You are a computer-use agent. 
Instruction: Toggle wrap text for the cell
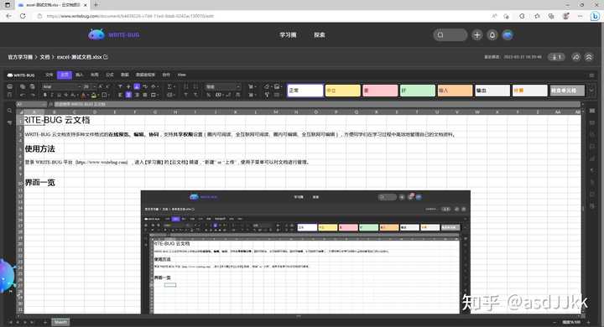coord(145,86)
